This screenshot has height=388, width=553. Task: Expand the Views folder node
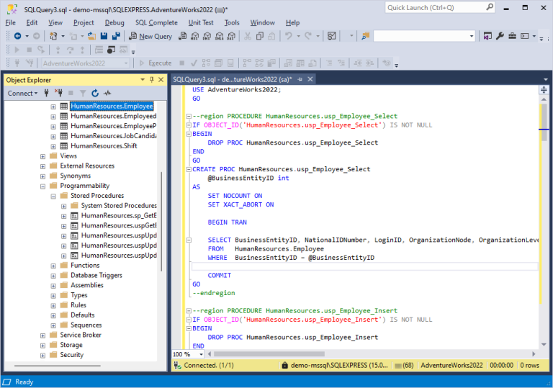(x=43, y=156)
